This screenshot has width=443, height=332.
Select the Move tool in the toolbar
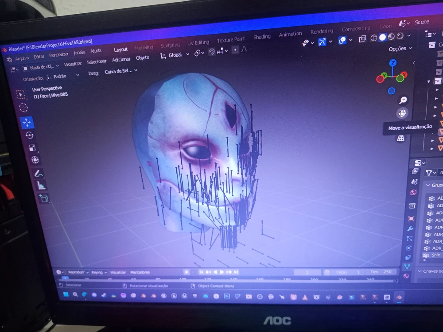pos(27,122)
